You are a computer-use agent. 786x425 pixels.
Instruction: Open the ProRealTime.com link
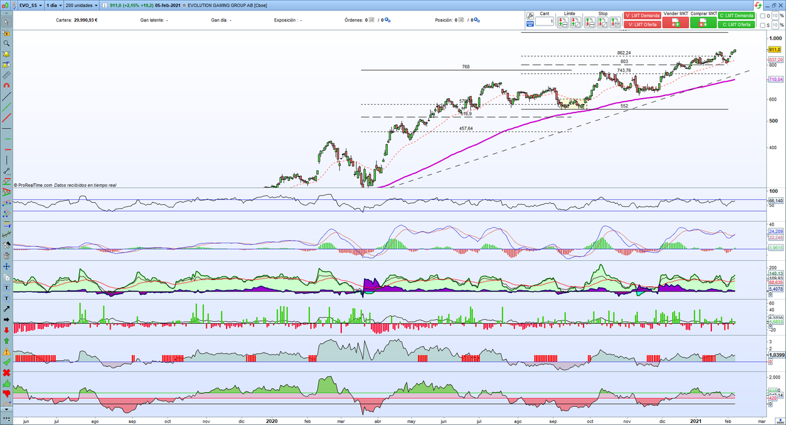tap(35, 185)
